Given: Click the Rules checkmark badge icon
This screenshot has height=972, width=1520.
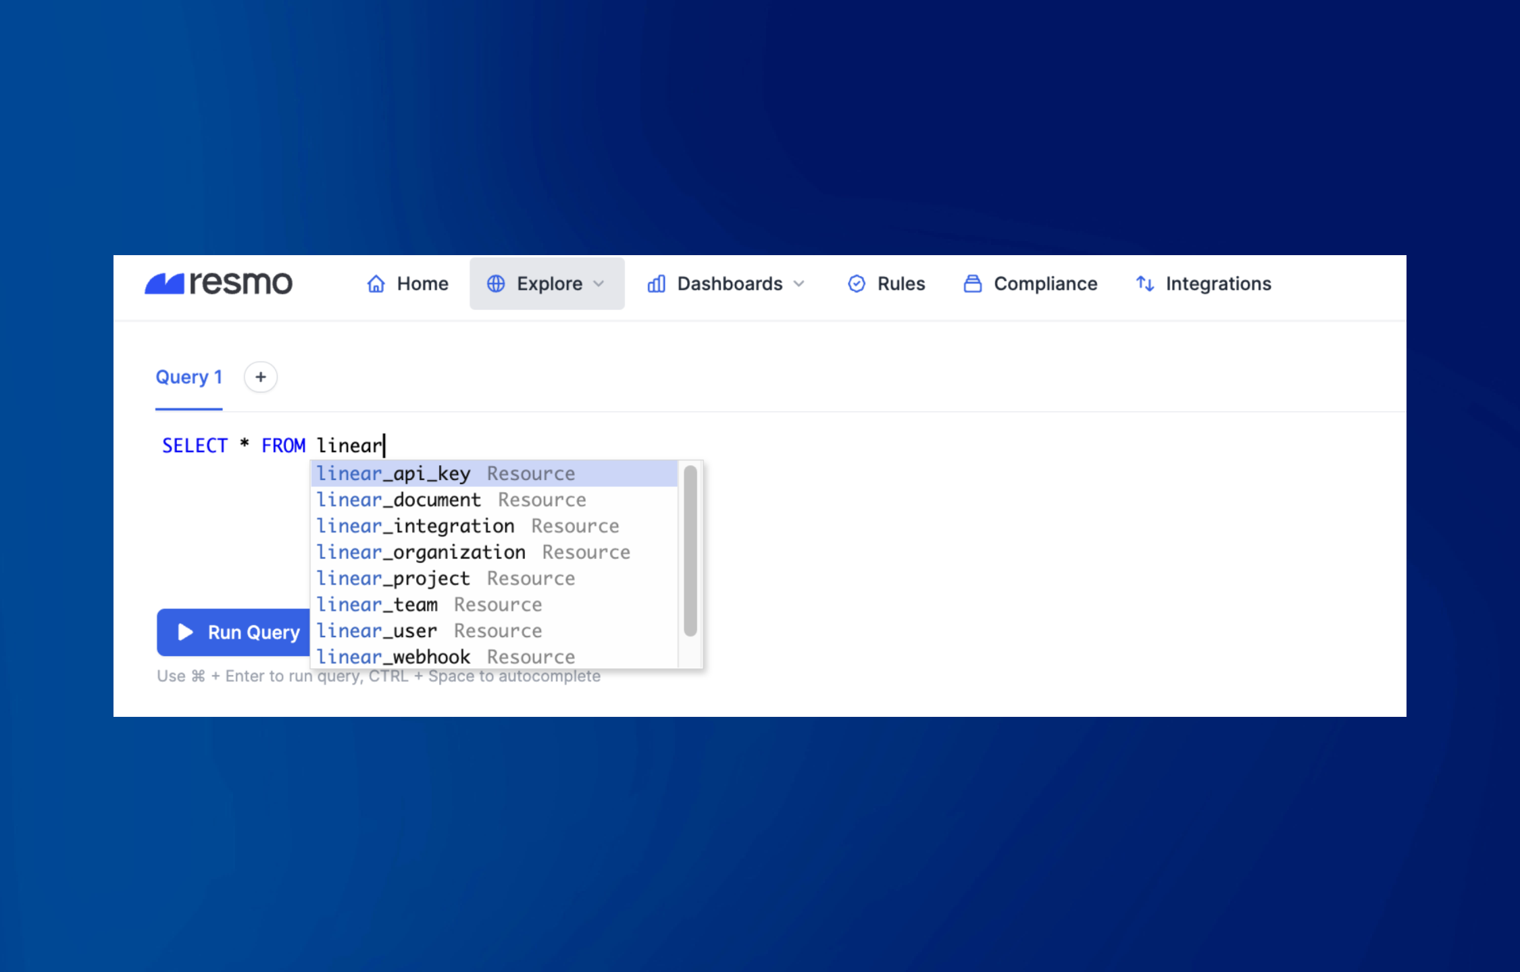Looking at the screenshot, I should click(856, 283).
